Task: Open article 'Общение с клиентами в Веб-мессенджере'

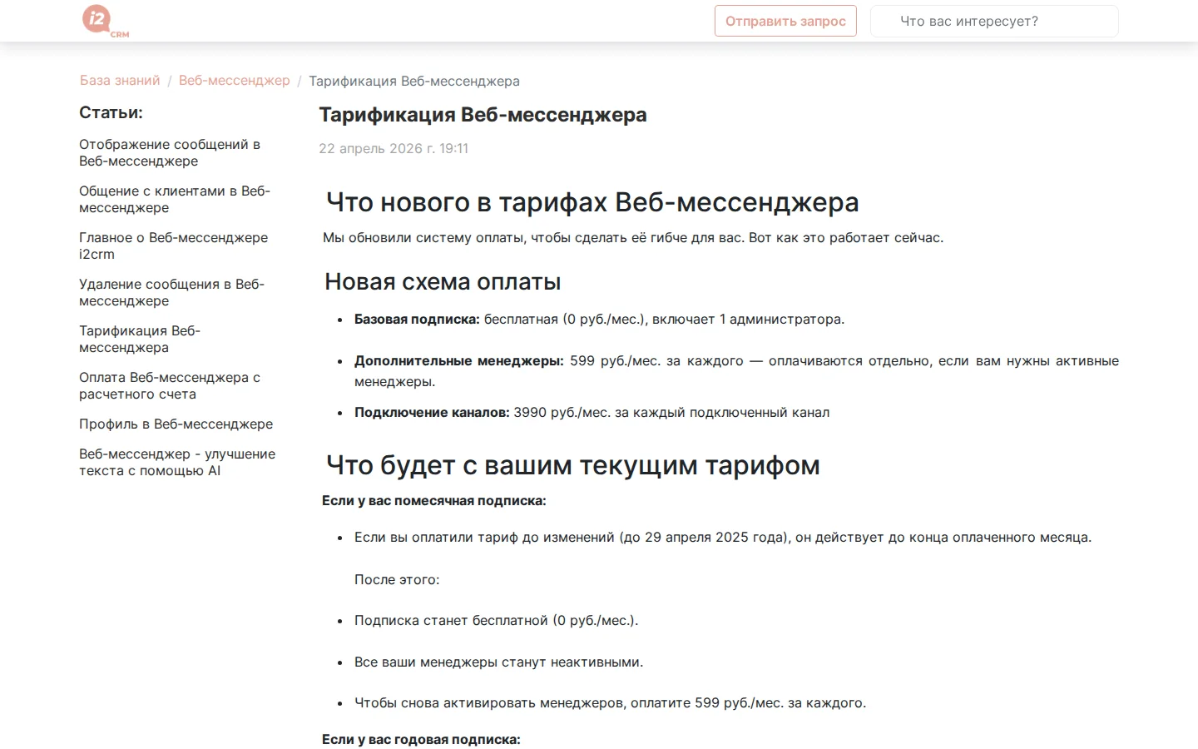Action: (175, 199)
